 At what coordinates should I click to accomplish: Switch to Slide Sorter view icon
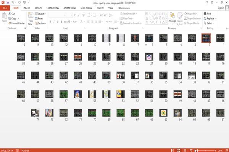point(179,150)
